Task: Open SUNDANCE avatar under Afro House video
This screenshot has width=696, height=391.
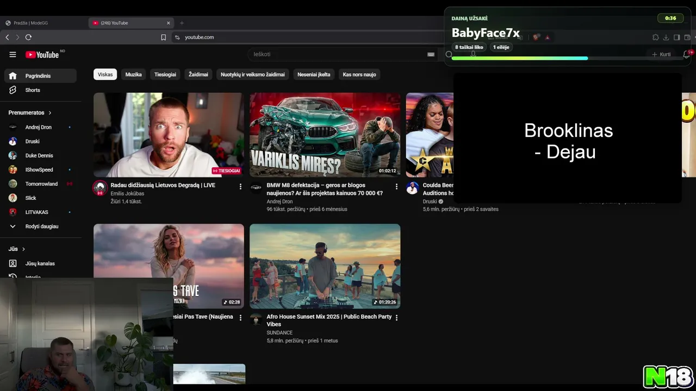Action: pos(256,319)
